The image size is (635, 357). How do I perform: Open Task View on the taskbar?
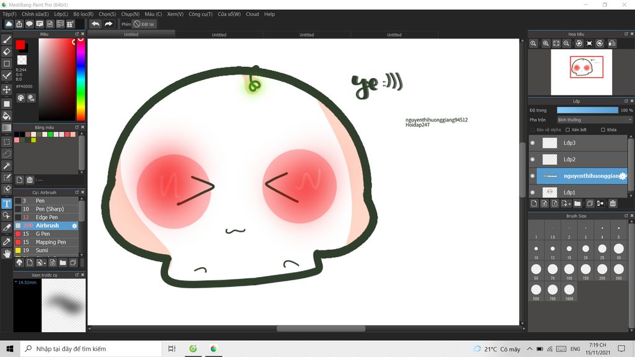(172, 348)
